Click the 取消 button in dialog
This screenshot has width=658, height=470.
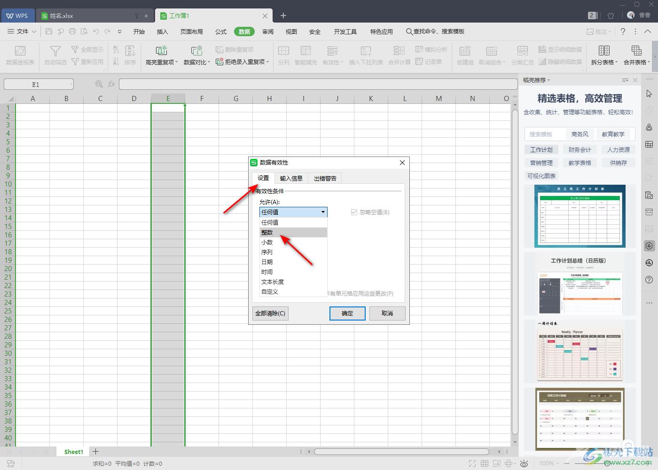coord(387,313)
